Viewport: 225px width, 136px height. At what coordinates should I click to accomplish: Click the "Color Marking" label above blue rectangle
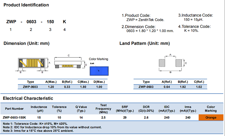coord(98,59)
